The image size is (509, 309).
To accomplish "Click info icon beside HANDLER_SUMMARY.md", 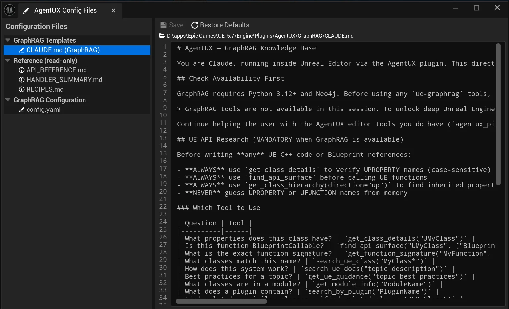I will tap(22, 80).
